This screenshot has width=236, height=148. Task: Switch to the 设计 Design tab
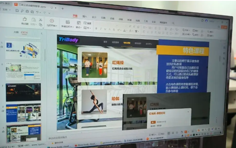[x=94, y=17]
